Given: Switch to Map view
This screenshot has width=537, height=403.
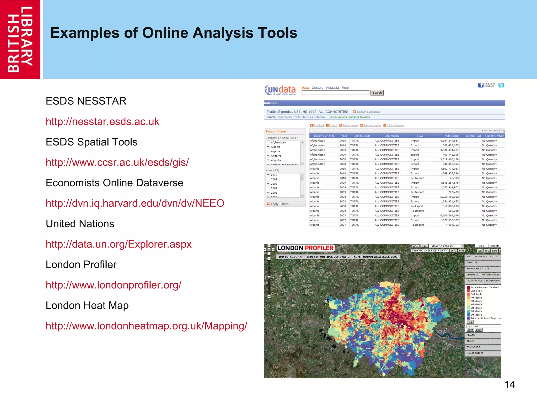Looking at the screenshot, I should tap(481, 246).
